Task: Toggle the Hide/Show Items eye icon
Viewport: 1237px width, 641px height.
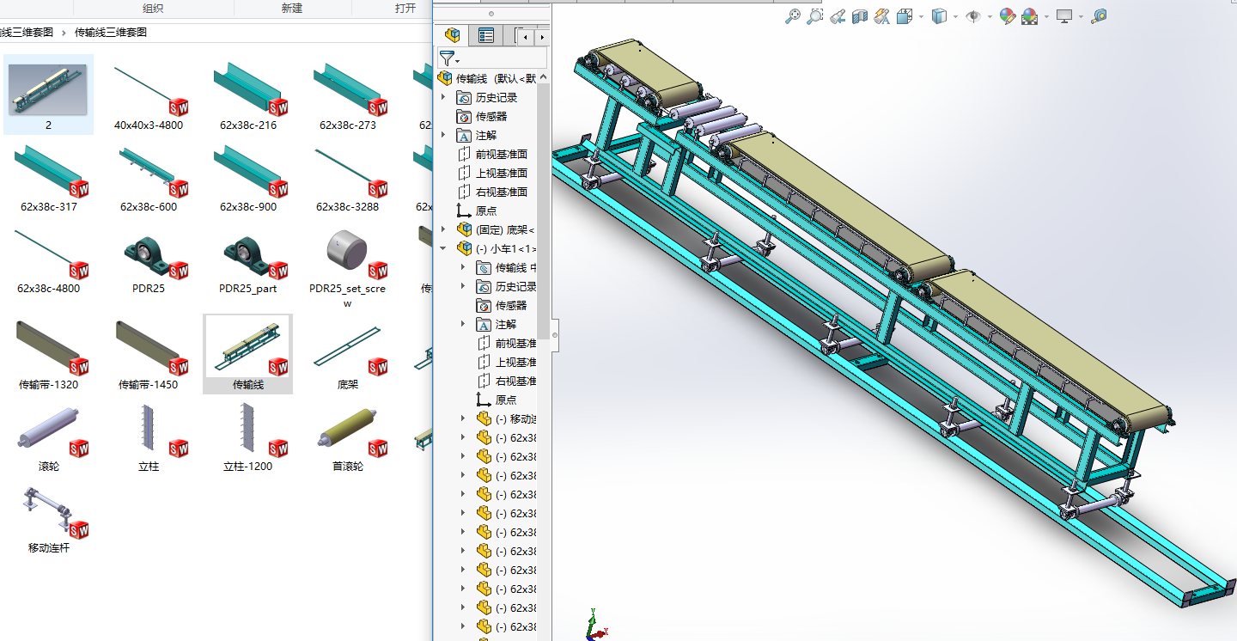Action: pyautogui.click(x=973, y=16)
